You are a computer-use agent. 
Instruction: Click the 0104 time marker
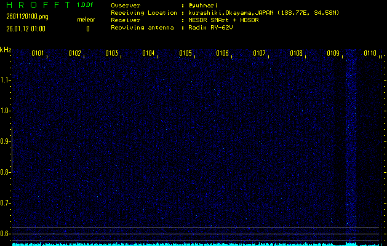coord(148,54)
